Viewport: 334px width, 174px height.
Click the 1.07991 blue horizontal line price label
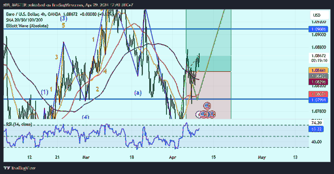[318, 100]
